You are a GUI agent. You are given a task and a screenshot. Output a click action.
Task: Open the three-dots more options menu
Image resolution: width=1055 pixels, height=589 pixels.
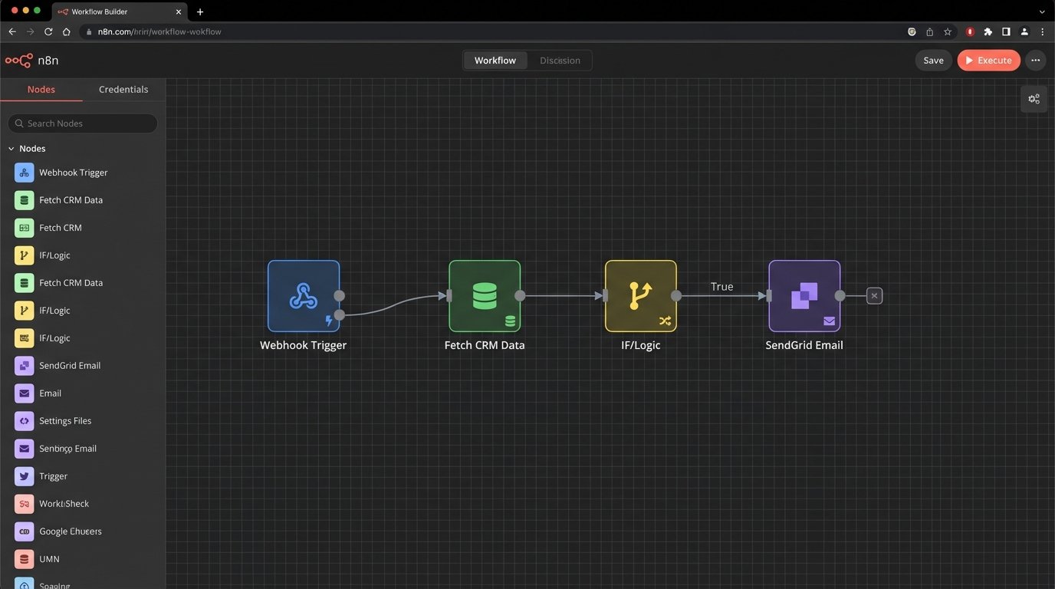[1035, 61]
